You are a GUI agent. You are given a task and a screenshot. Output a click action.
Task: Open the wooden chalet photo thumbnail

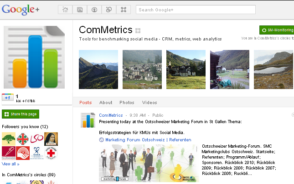(x=230, y=70)
